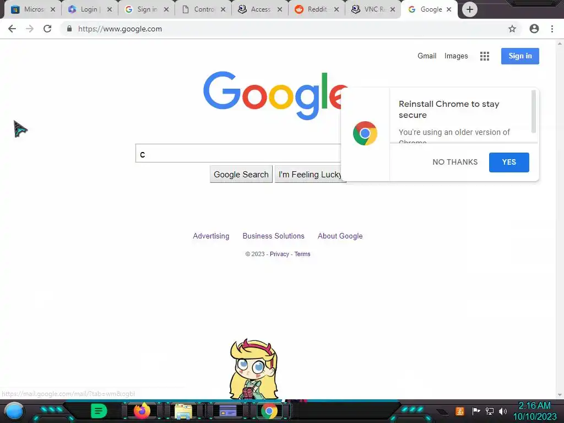Screen dimensions: 564x423
Task: Open the Chrome profile avatar icon
Action: pyautogui.click(x=534, y=29)
